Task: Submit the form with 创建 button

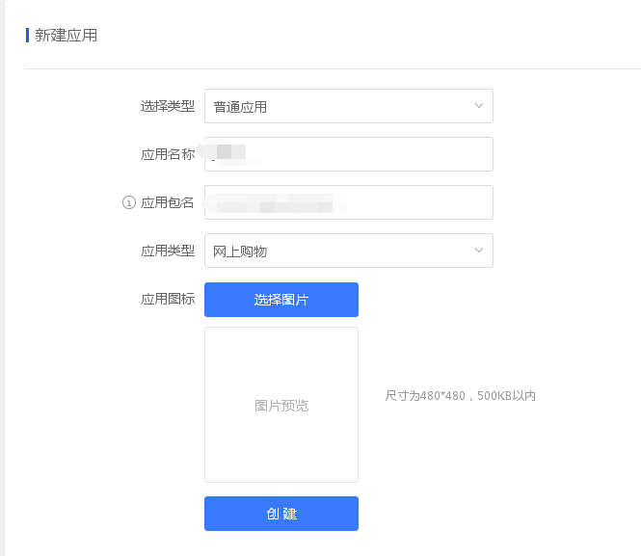Action: click(x=281, y=514)
